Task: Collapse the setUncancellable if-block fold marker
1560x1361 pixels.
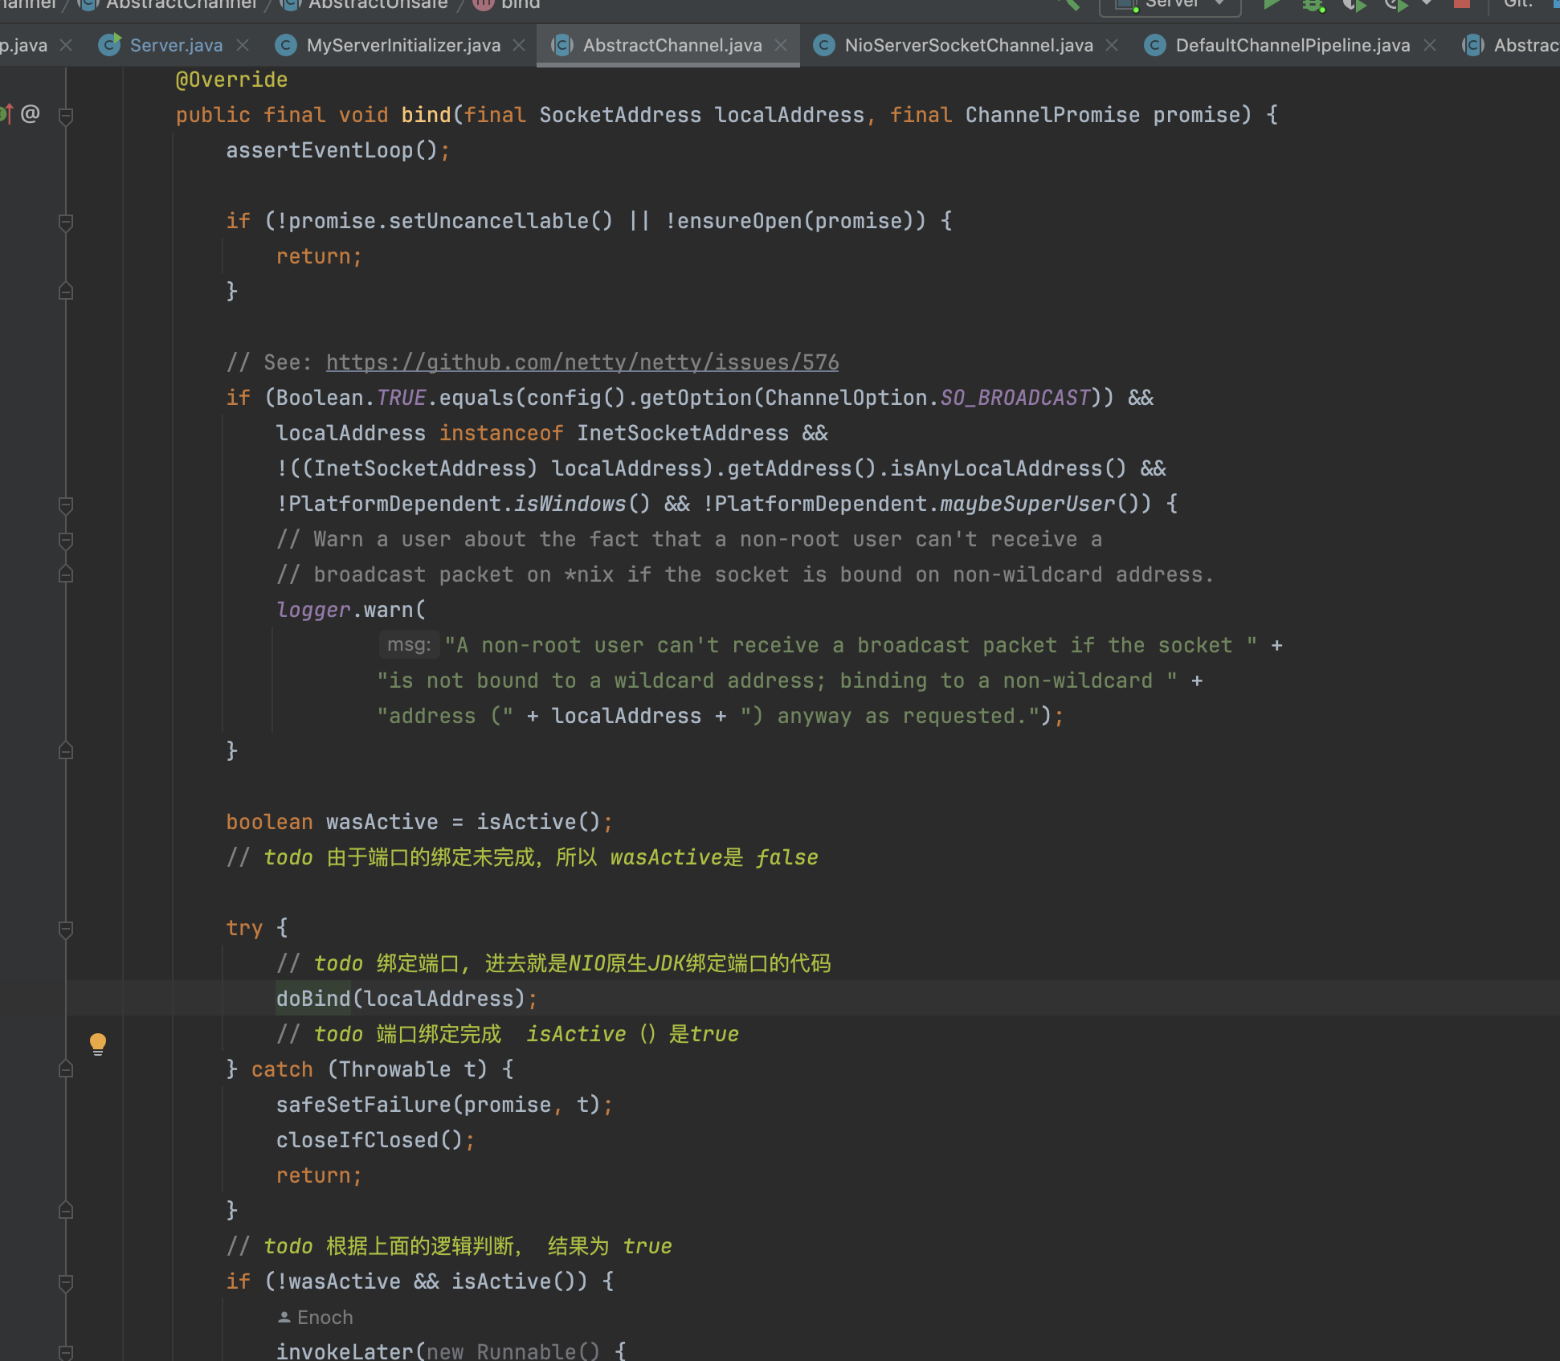Action: [x=67, y=222]
